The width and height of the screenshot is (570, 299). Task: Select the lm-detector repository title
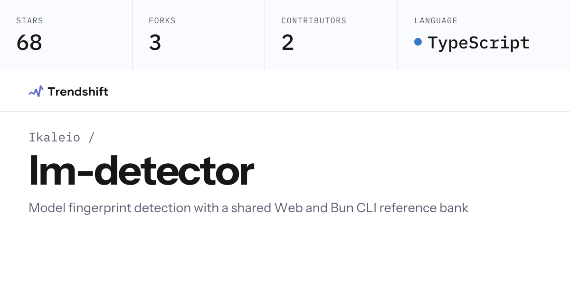(142, 171)
